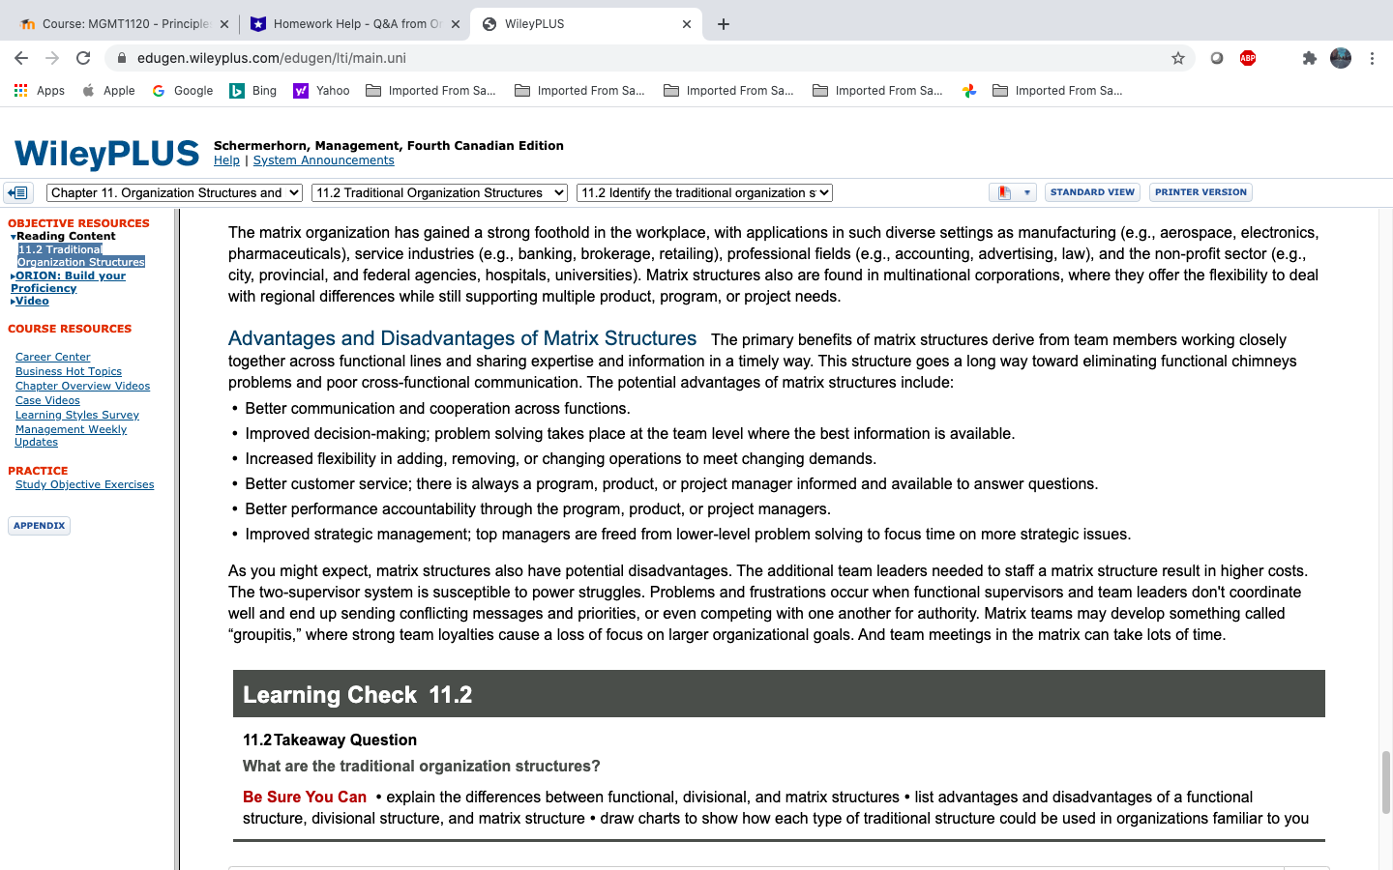Click the page vertical scrollbar thumb
The width and height of the screenshot is (1393, 870).
pyautogui.click(x=1385, y=782)
